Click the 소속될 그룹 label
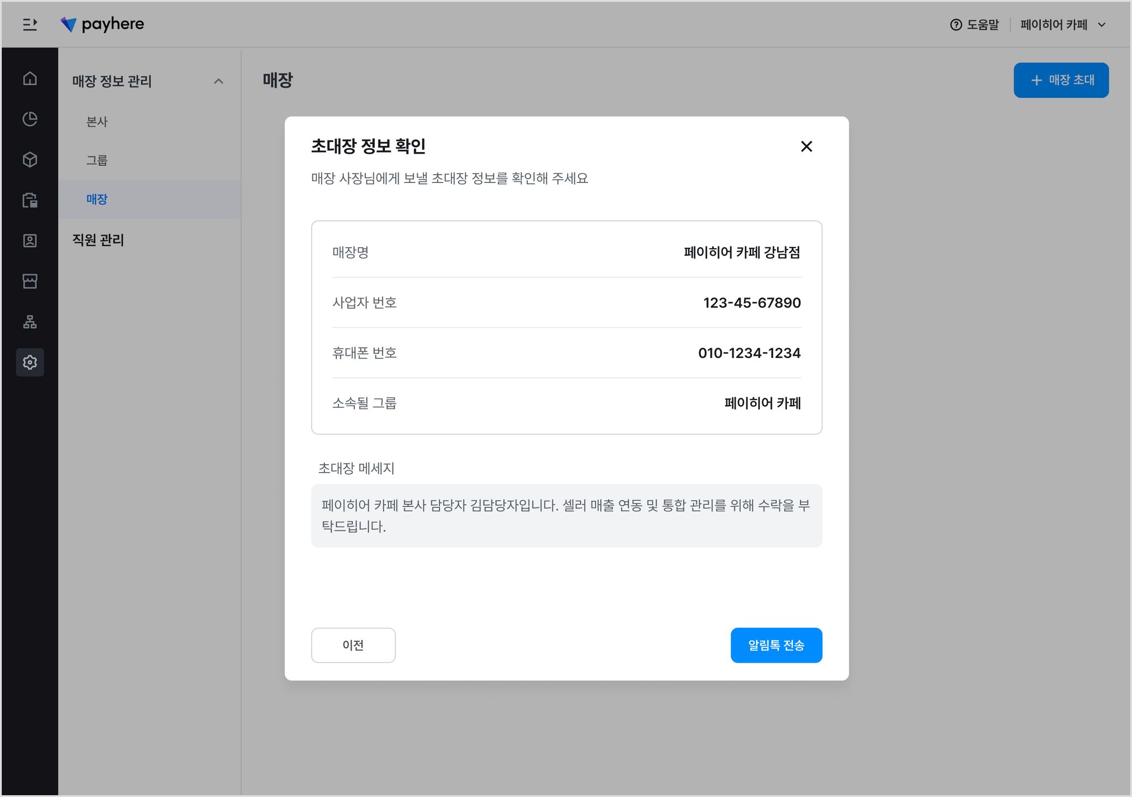This screenshot has width=1132, height=797. (364, 403)
